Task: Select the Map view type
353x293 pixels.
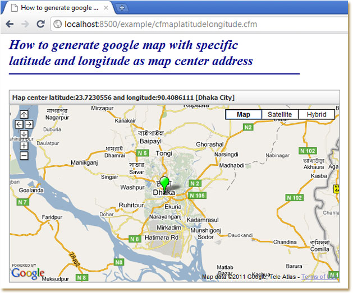Action: coord(244,114)
